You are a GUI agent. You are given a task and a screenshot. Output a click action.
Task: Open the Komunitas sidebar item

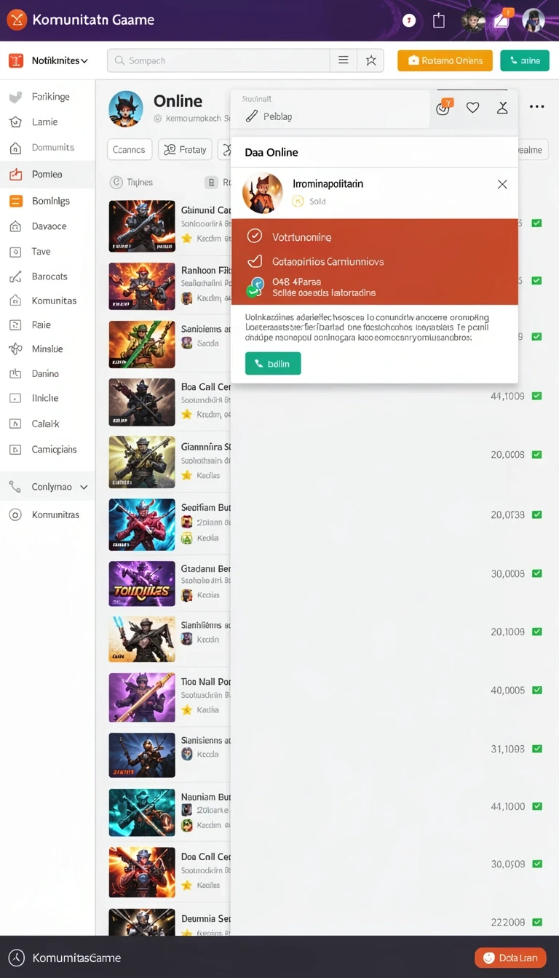coord(47,301)
